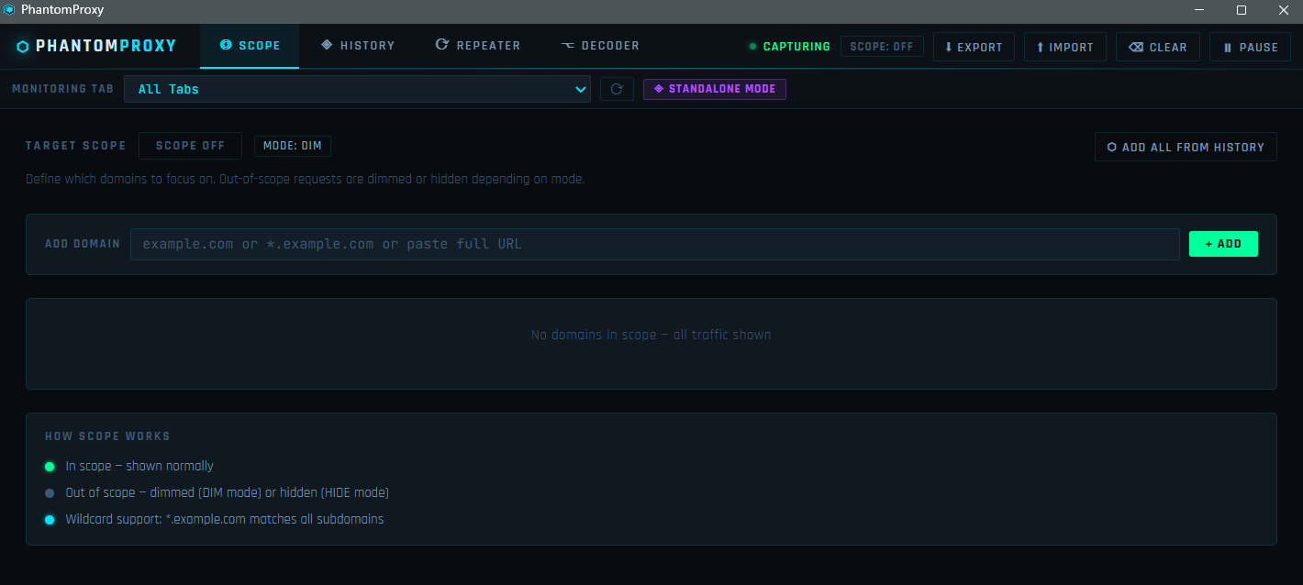The height and width of the screenshot is (585, 1303).
Task: Click the refresh tabs icon
Action: [617, 89]
